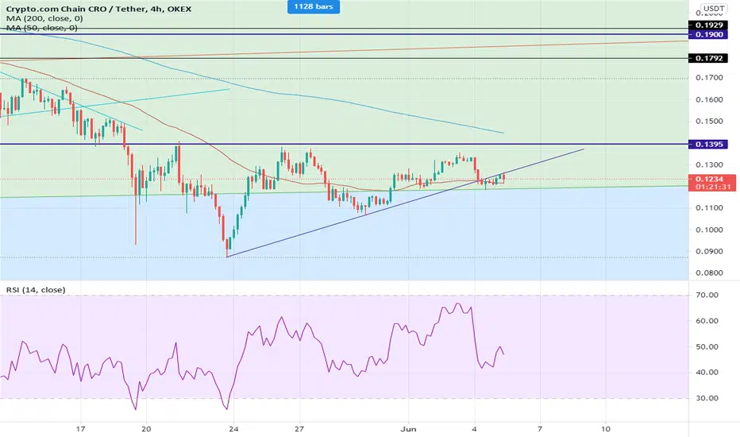The height and width of the screenshot is (437, 740).
Task: Select the 0.1395 price line label
Action: tap(708, 144)
